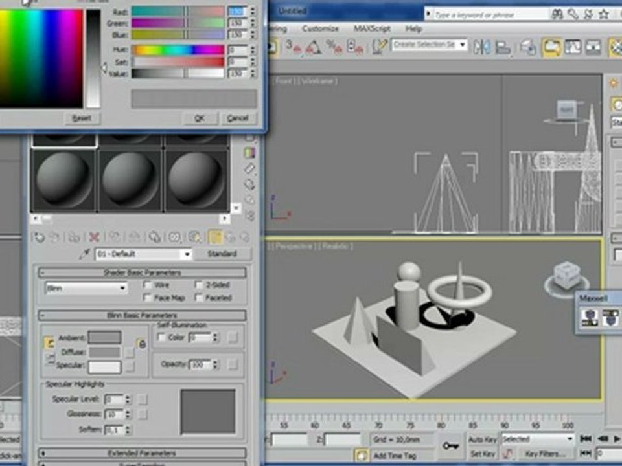Viewport: 622px width, 466px height.
Task: Toggle the Spinner Snap icon
Action: (355, 47)
